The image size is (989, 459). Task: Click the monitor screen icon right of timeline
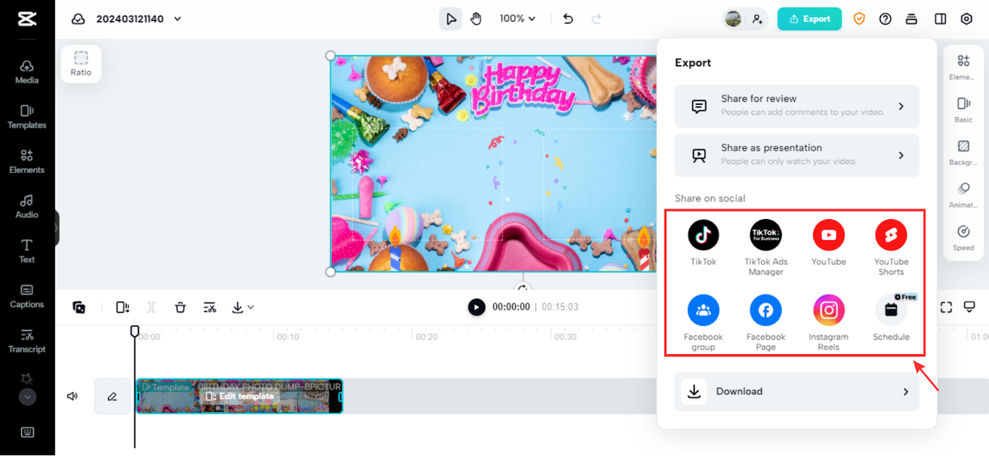coord(970,307)
